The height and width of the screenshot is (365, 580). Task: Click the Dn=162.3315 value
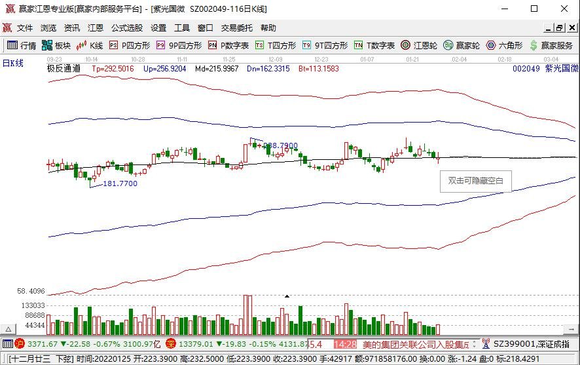coord(268,69)
